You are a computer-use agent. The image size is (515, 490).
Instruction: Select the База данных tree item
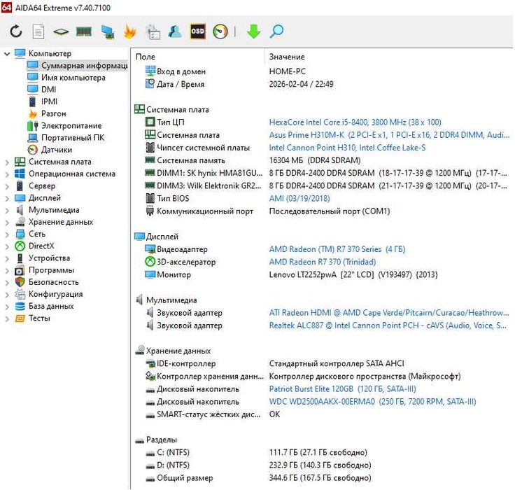click(44, 307)
